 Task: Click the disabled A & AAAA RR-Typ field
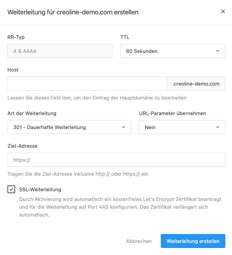[x=60, y=51]
